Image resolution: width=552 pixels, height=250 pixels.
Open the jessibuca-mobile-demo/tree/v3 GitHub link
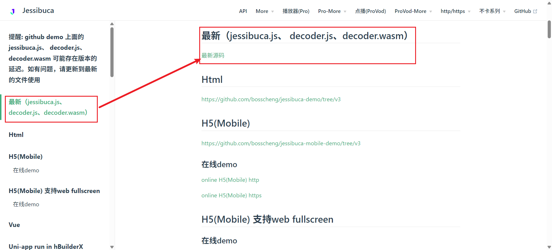click(281, 143)
